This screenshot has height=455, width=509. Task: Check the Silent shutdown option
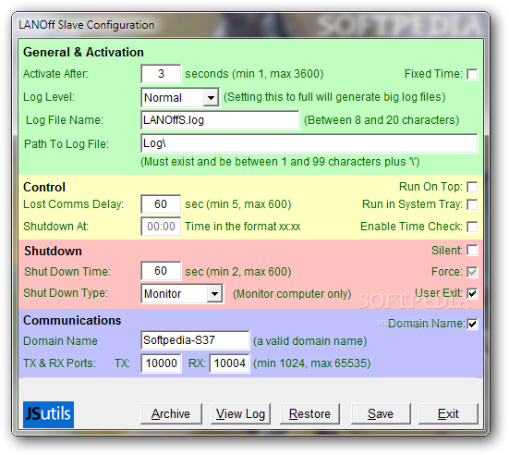(x=472, y=251)
